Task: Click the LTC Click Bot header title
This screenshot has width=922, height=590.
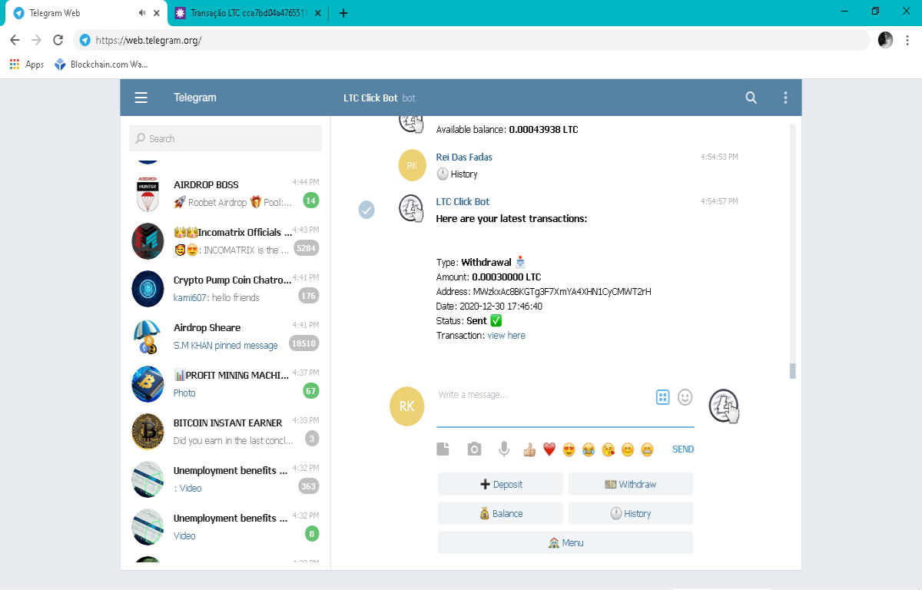Action: point(370,98)
